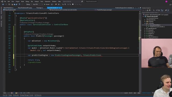Open the View menu

(13, 2)
